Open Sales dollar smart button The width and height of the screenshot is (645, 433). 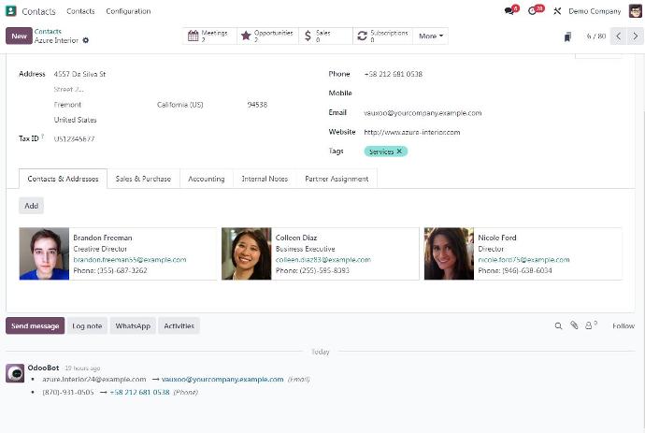pos(325,36)
